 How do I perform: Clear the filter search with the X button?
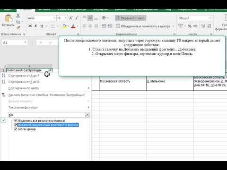click(x=87, y=115)
